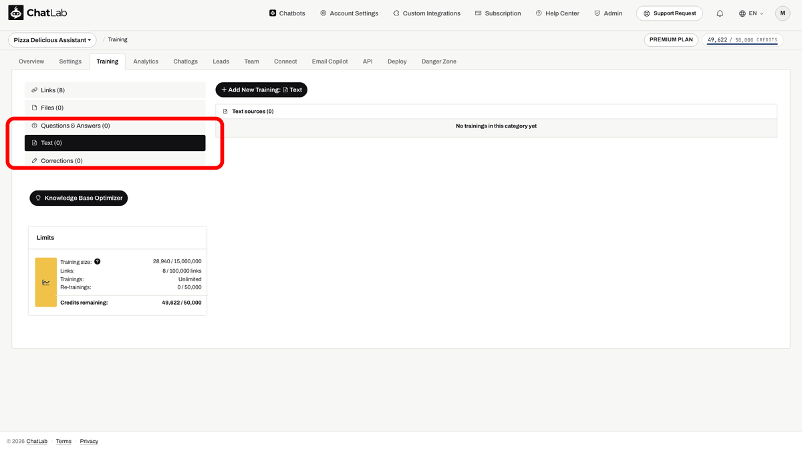Switch to the Analytics tab

(146, 61)
